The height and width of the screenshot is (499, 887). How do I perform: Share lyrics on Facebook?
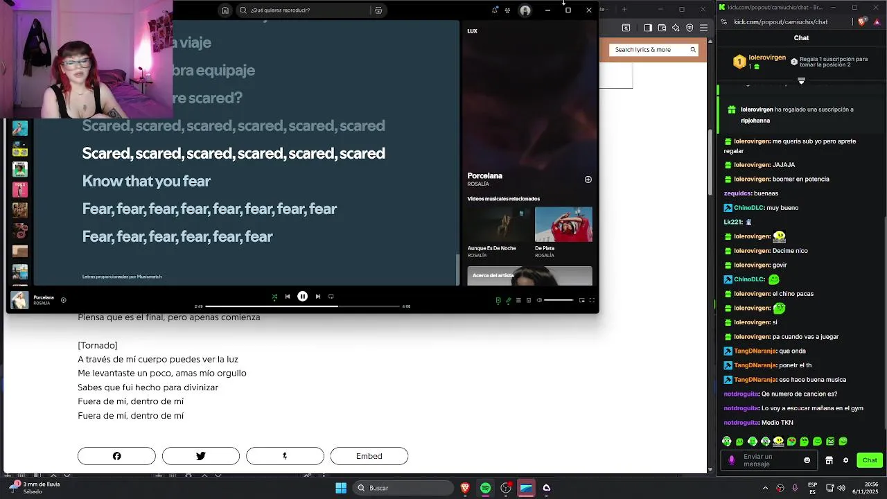pos(116,456)
